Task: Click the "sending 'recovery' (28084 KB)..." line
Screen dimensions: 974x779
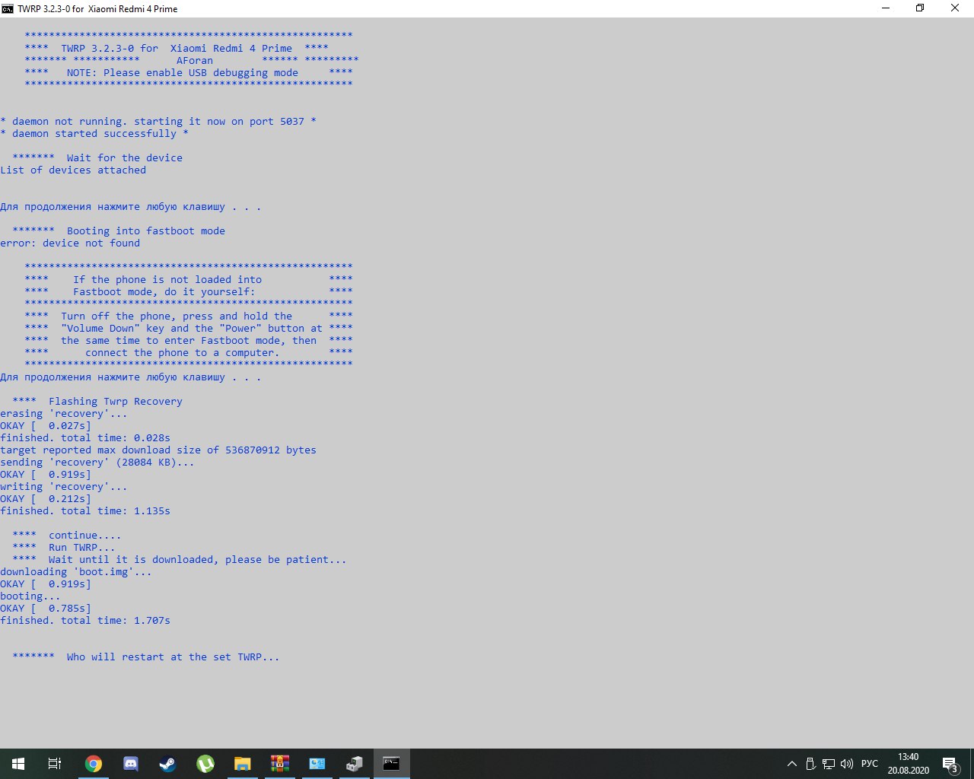Action: point(97,463)
